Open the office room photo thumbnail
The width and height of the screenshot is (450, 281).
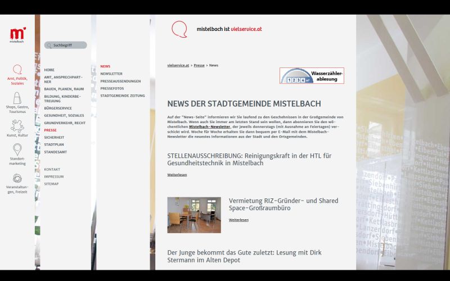click(x=194, y=215)
